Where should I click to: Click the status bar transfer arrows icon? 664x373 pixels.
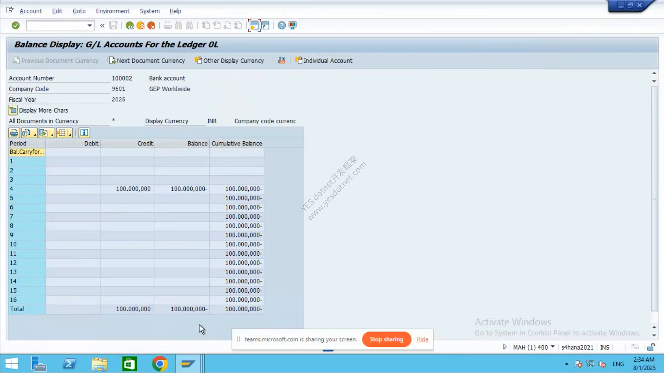635,347
